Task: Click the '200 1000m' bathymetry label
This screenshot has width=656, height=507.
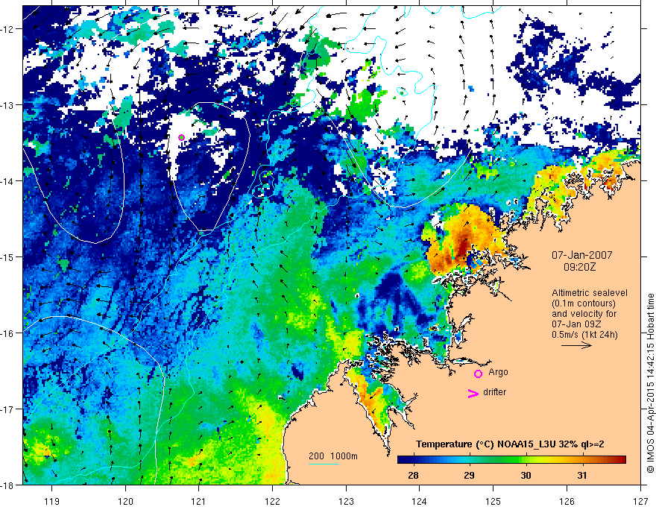Action: [333, 456]
